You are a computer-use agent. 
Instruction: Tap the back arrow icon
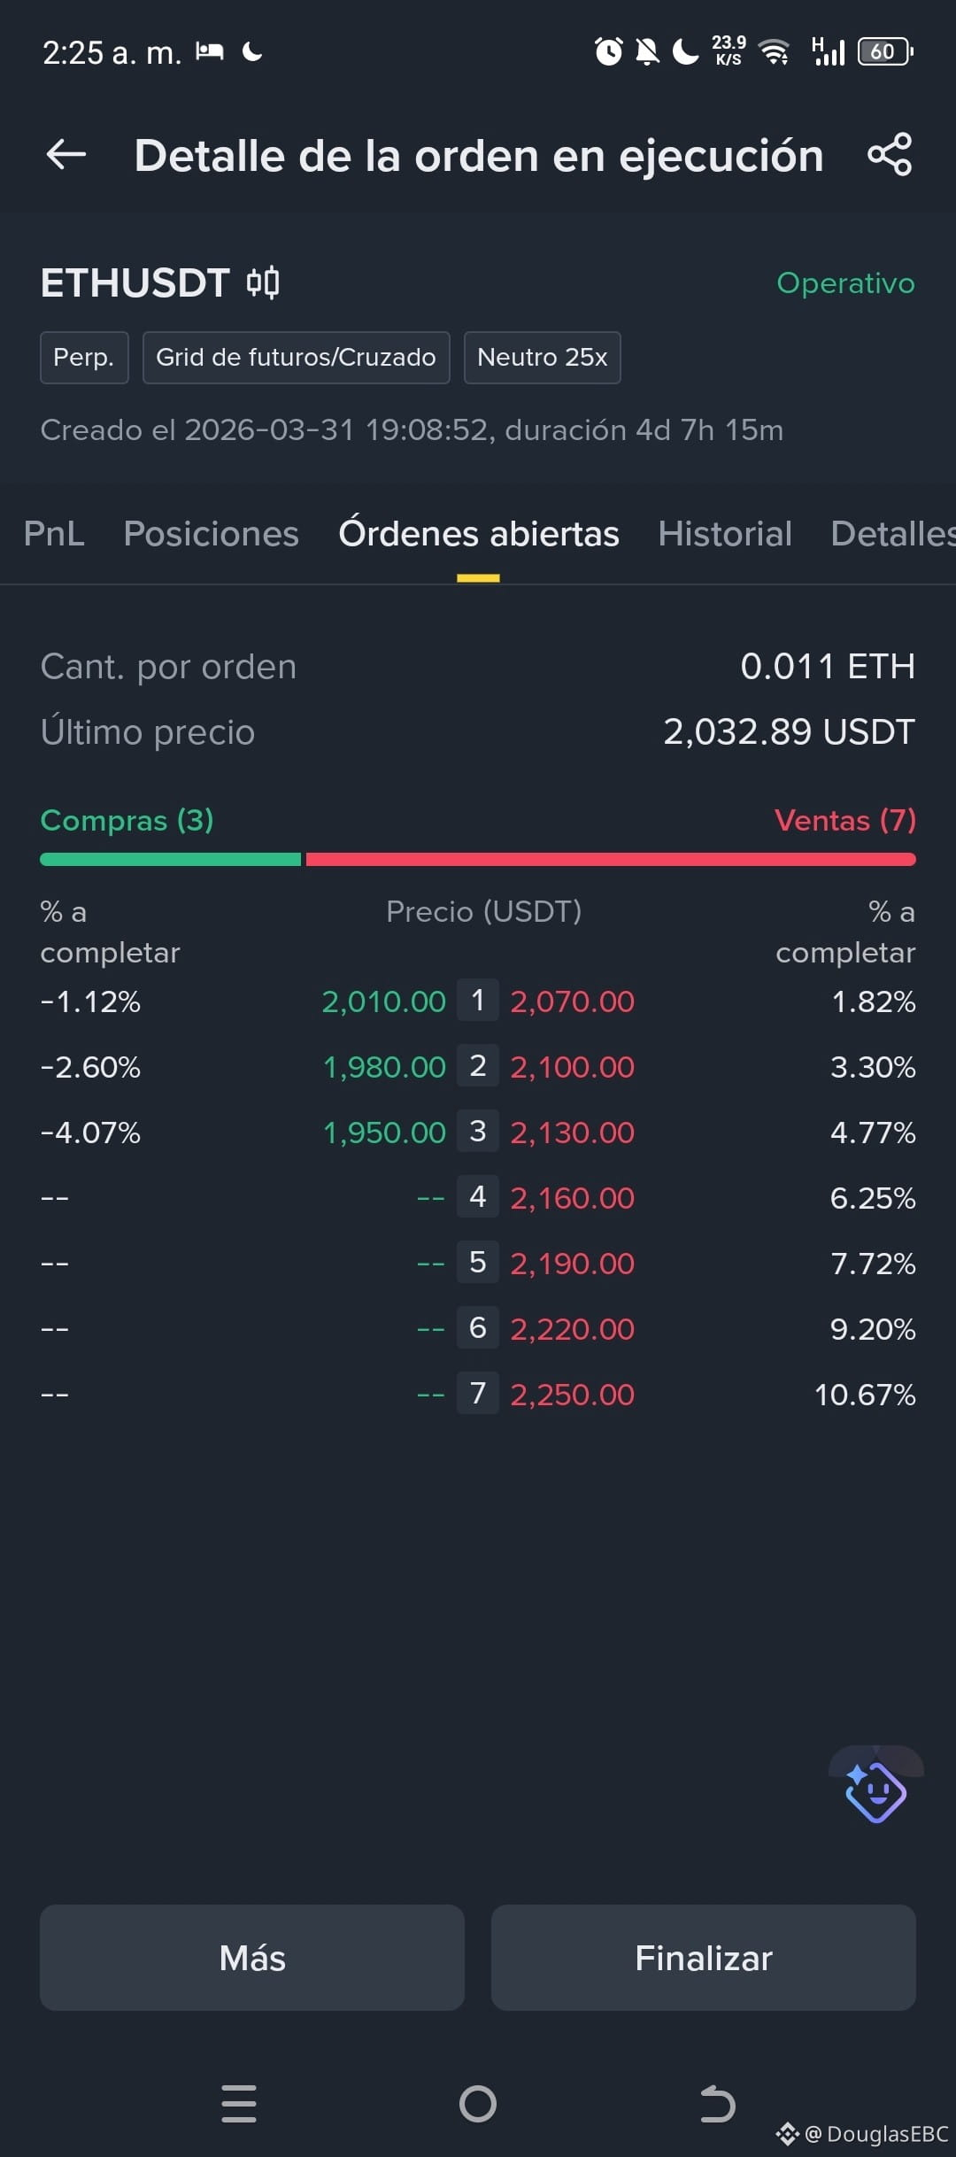[x=66, y=154]
